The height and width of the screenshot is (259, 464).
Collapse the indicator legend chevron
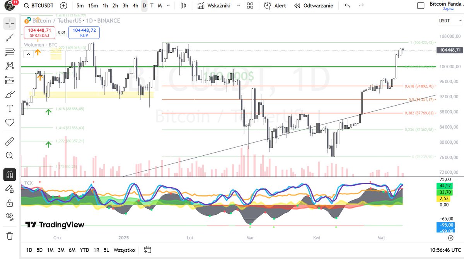(x=29, y=54)
